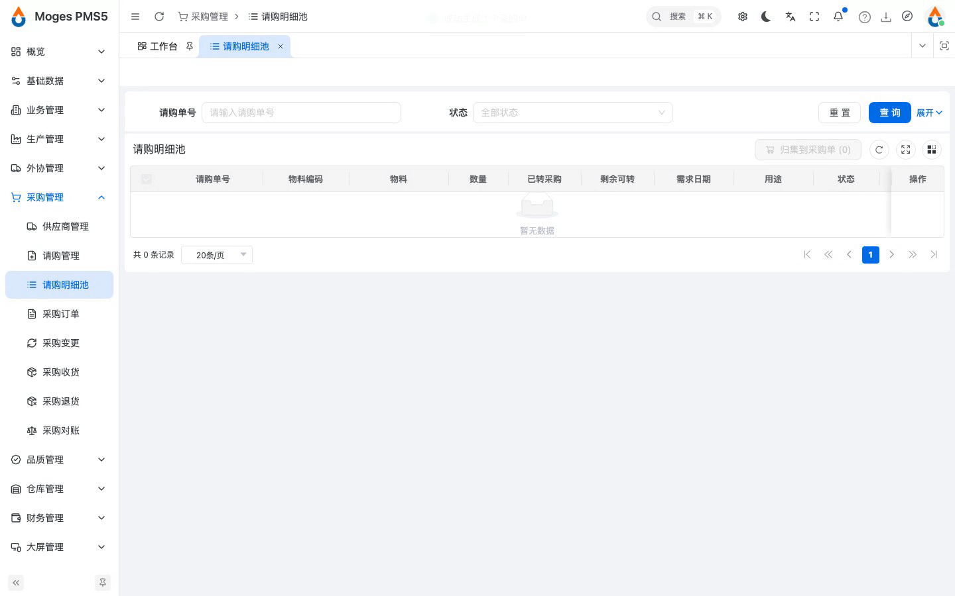The image size is (955, 596).
Task: Open the settings gear icon
Action: tap(743, 17)
